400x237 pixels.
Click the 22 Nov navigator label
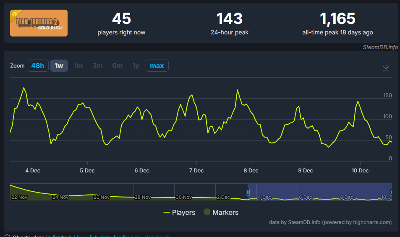click(19, 197)
